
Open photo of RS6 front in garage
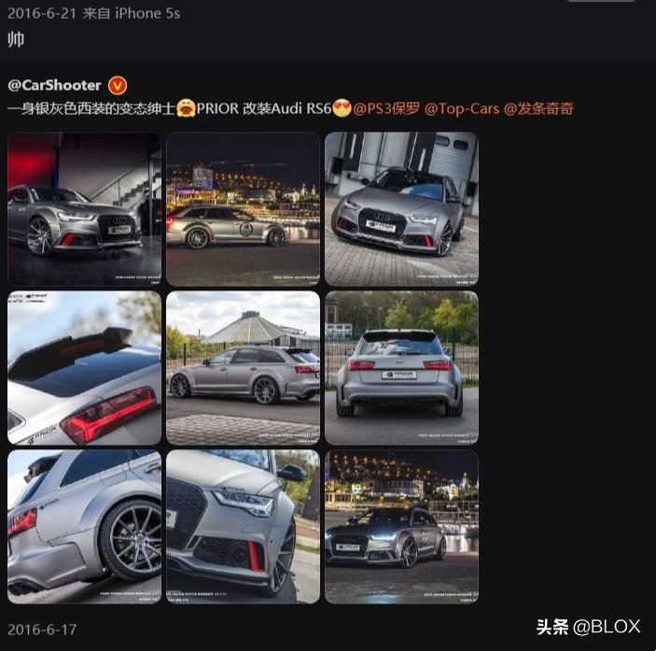tap(84, 209)
